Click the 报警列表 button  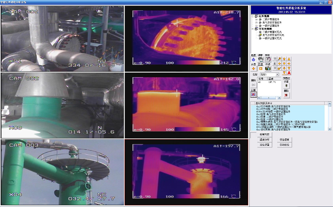265,134
